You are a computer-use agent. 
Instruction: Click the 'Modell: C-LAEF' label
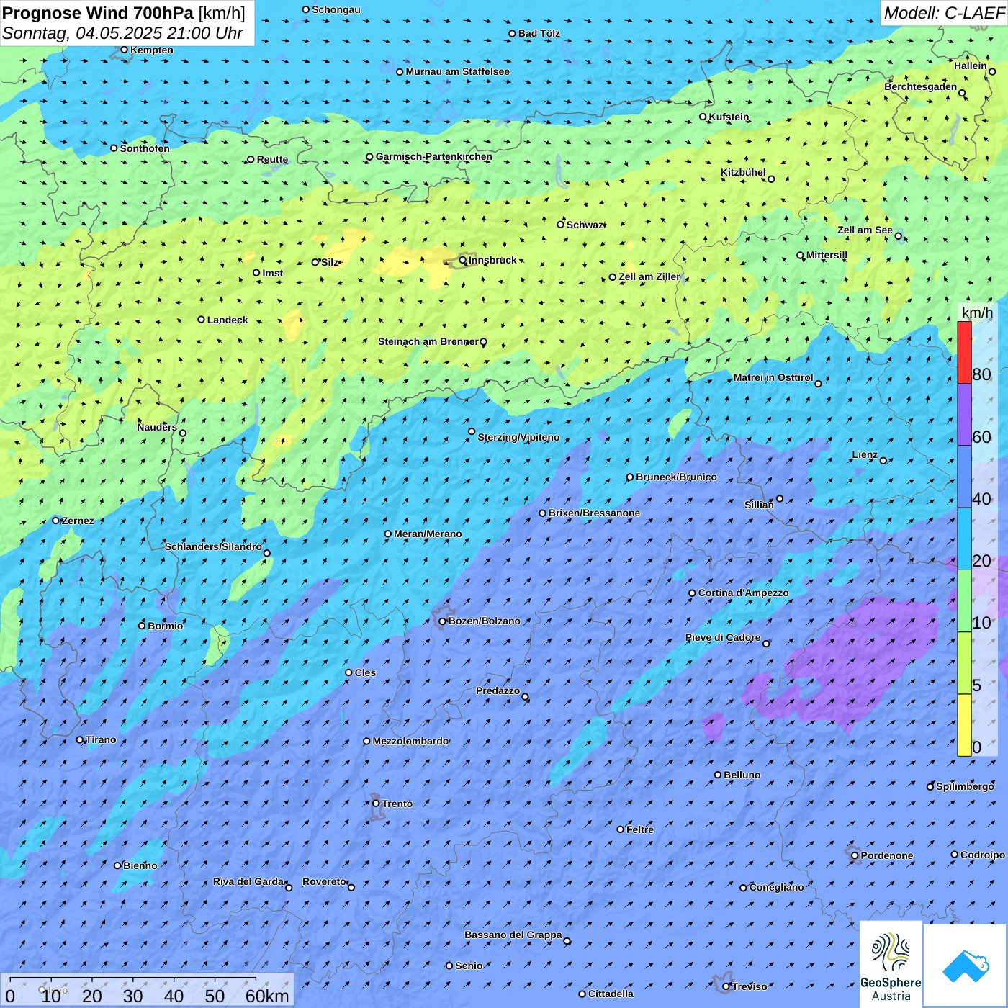point(944,13)
